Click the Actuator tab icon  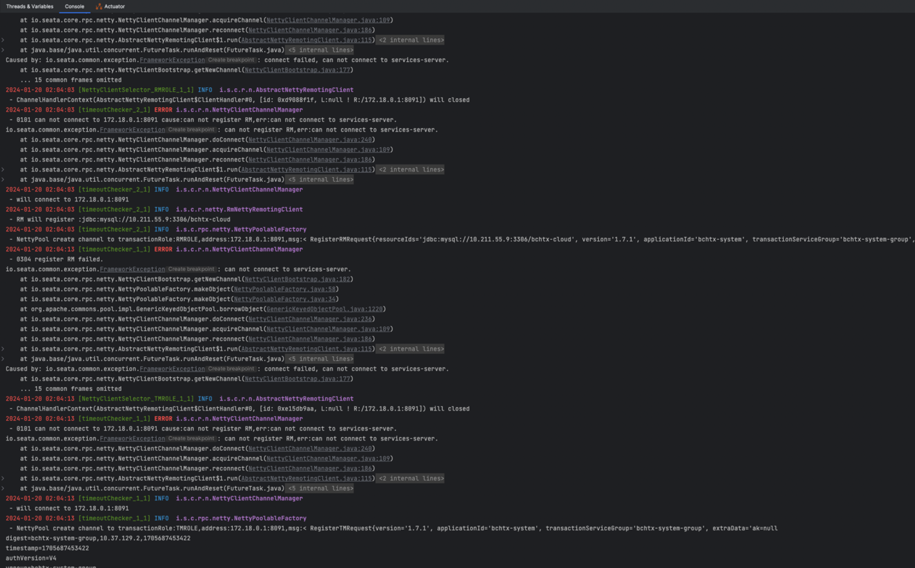[x=99, y=6]
